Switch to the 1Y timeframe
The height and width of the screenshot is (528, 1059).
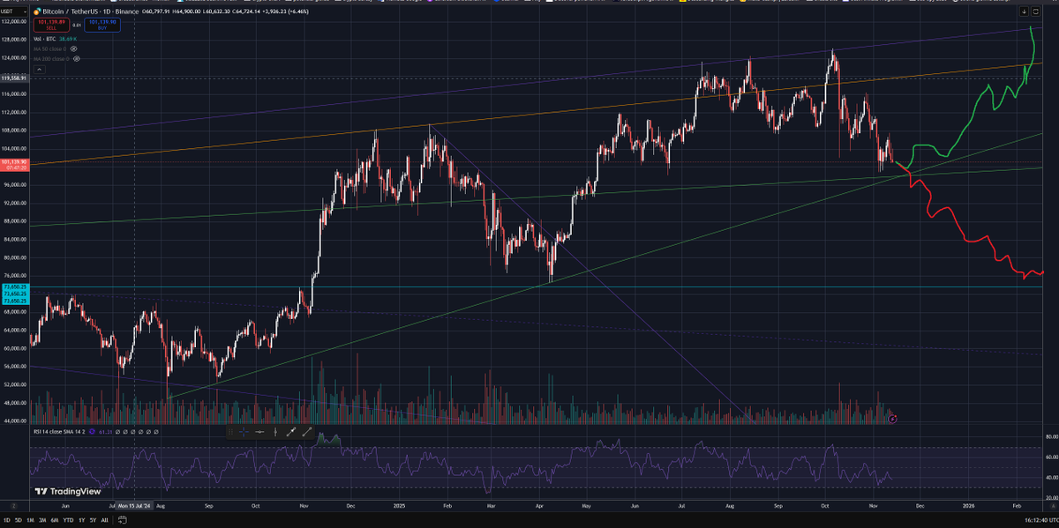[82, 520]
